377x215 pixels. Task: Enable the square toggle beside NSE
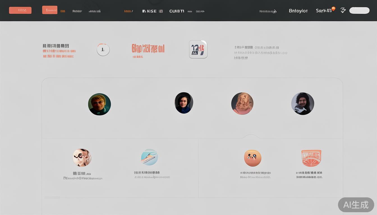(160, 11)
